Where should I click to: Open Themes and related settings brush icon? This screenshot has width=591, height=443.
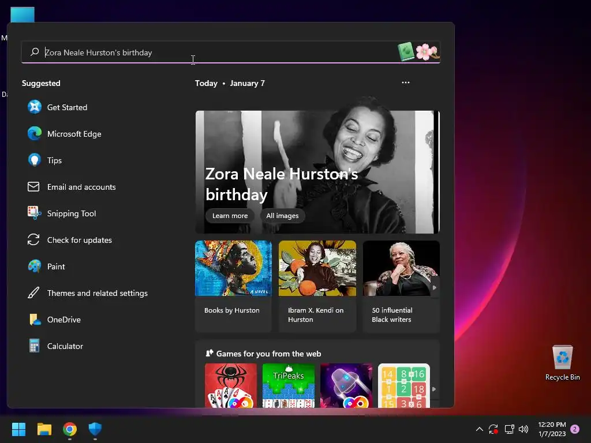point(33,292)
